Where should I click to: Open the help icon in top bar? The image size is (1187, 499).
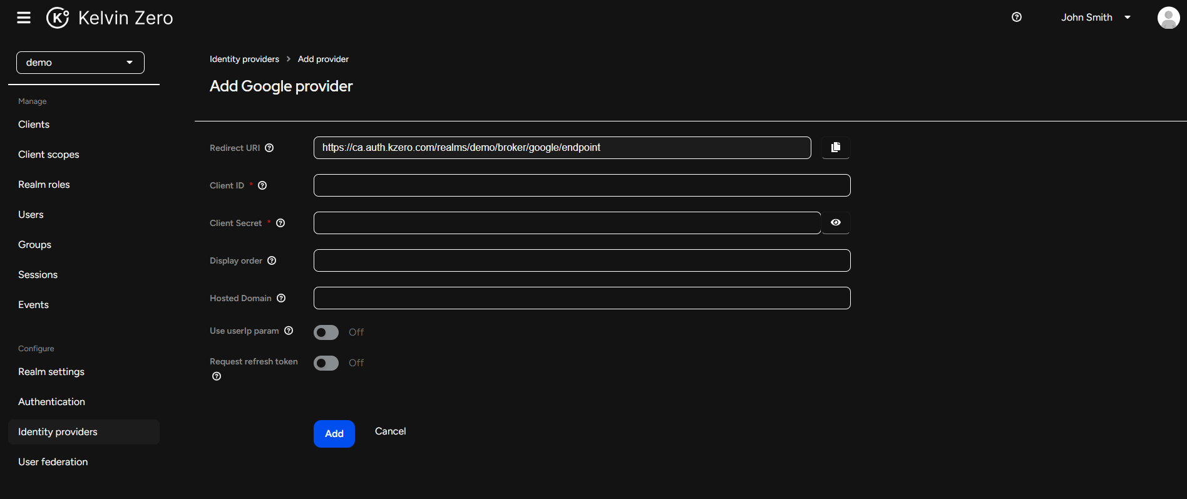click(1017, 17)
